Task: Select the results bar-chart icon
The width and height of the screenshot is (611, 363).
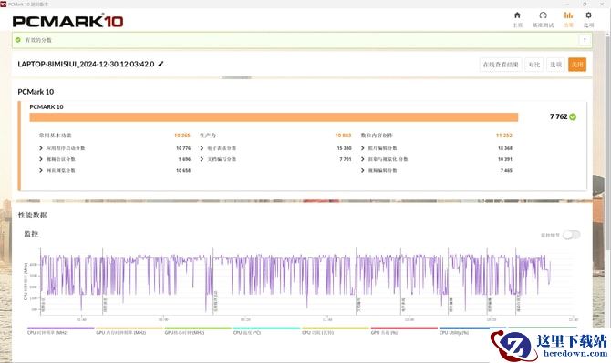Action: [x=568, y=15]
